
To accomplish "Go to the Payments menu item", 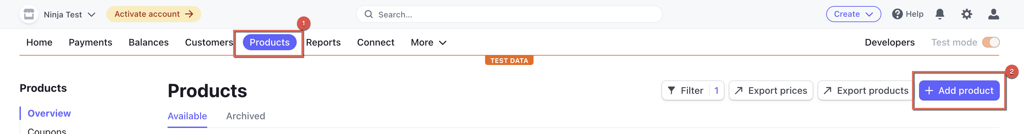I will pyautogui.click(x=90, y=42).
